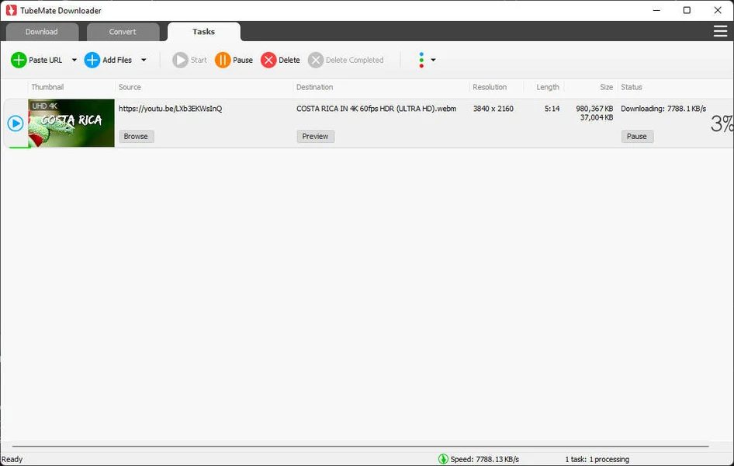Click the three colored dots icon
Screen dimensions: 734x466
pyautogui.click(x=421, y=60)
